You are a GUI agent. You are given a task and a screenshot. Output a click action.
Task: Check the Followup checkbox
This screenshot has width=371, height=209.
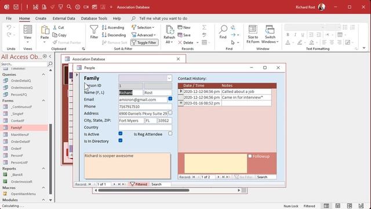click(x=250, y=156)
